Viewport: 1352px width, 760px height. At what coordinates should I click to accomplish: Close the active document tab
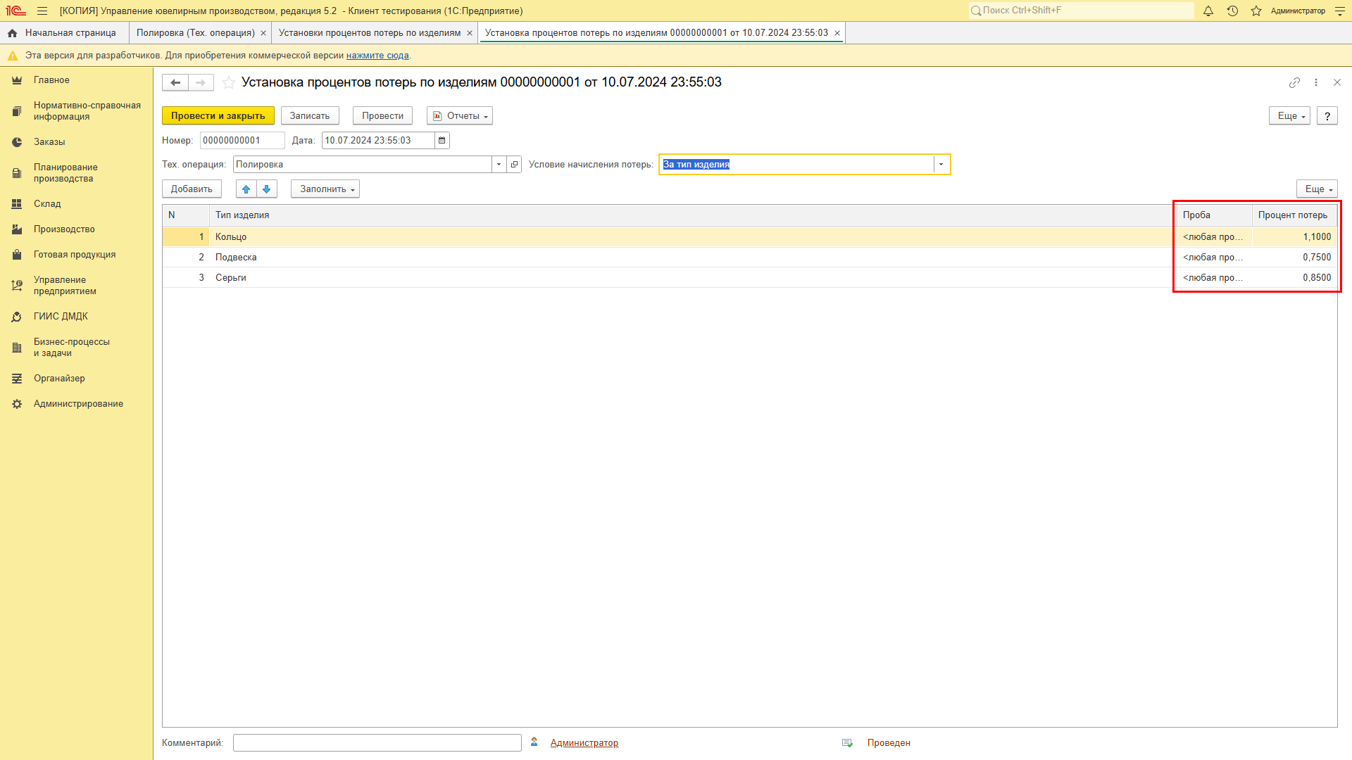click(837, 33)
